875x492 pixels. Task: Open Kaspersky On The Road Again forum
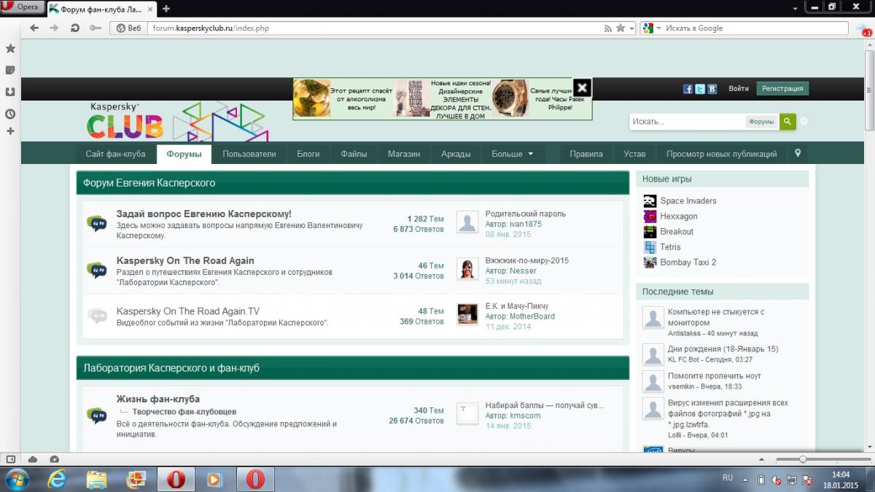pos(185,260)
